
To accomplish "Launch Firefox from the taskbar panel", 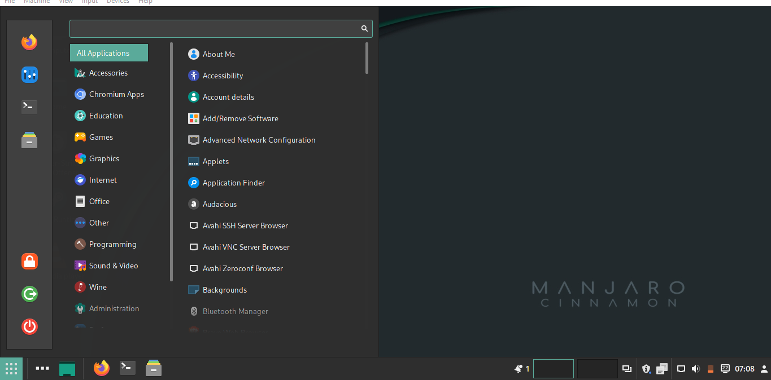I will point(102,368).
